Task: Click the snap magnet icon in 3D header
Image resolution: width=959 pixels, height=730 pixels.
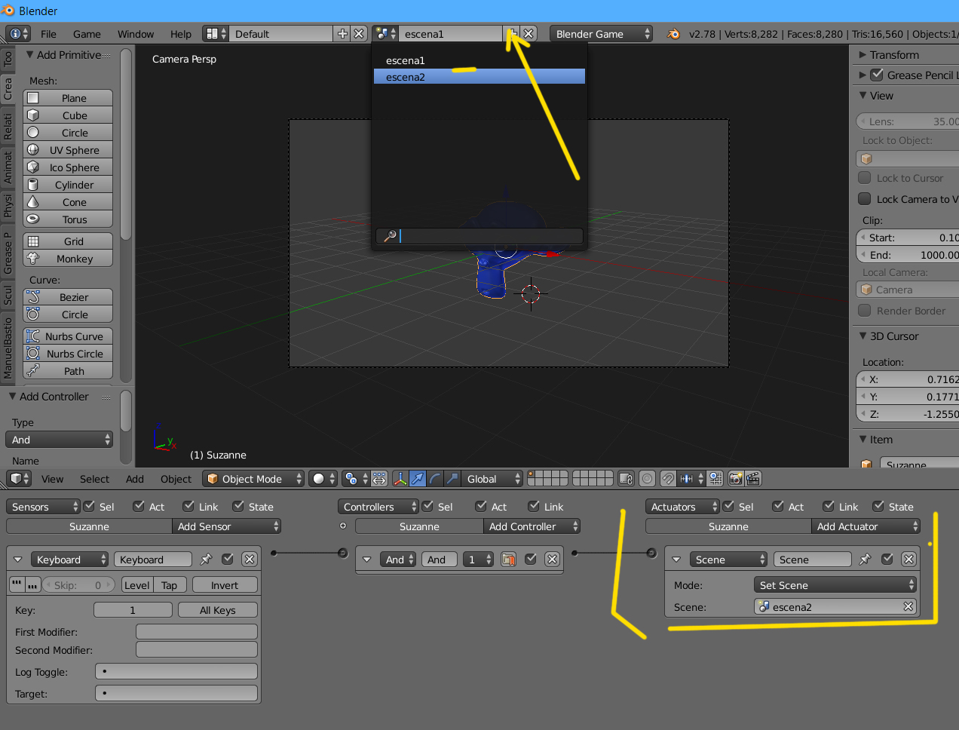Action: 668,479
